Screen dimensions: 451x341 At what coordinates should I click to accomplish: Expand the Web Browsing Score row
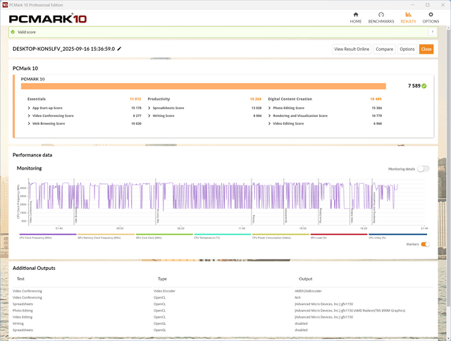[x=29, y=123]
